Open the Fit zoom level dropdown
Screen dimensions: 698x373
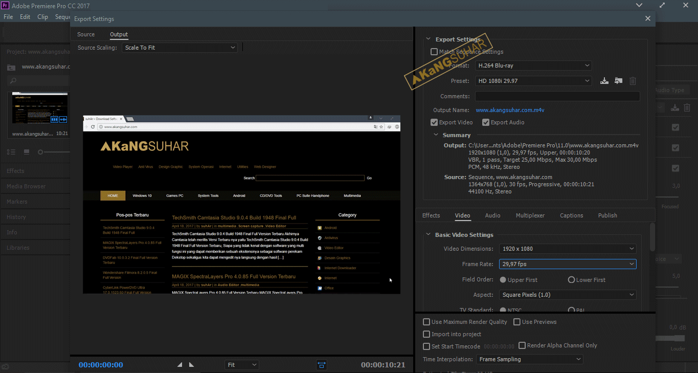(241, 364)
